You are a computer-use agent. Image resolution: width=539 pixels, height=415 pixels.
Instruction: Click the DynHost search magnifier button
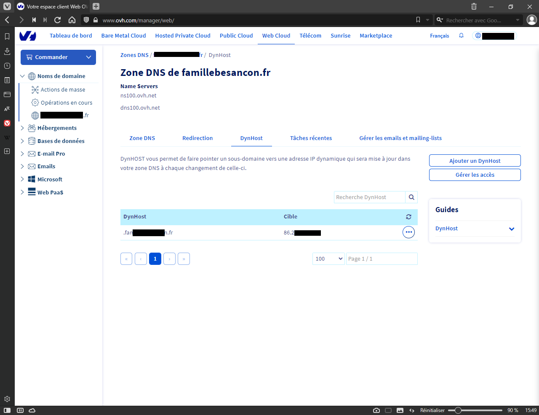tap(411, 197)
